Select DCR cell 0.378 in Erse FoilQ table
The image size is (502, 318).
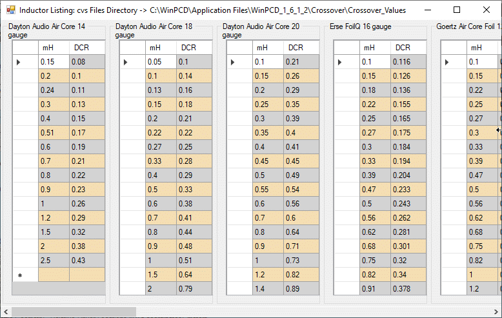pos(410,289)
